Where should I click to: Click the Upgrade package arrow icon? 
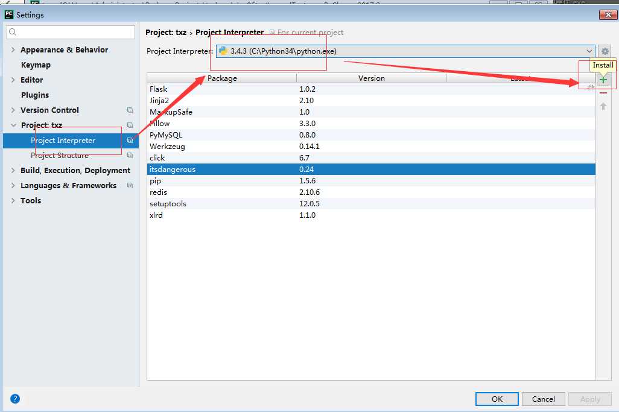click(x=603, y=106)
